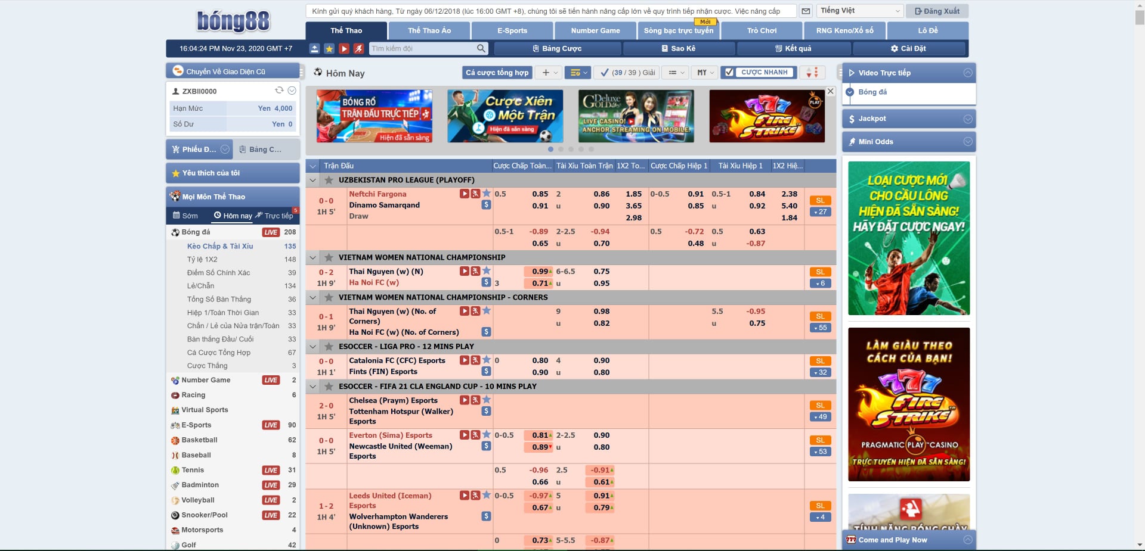Switch to the E-Sports tab

click(x=512, y=30)
